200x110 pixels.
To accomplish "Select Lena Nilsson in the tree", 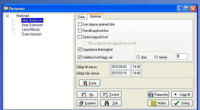I will point(31,30).
